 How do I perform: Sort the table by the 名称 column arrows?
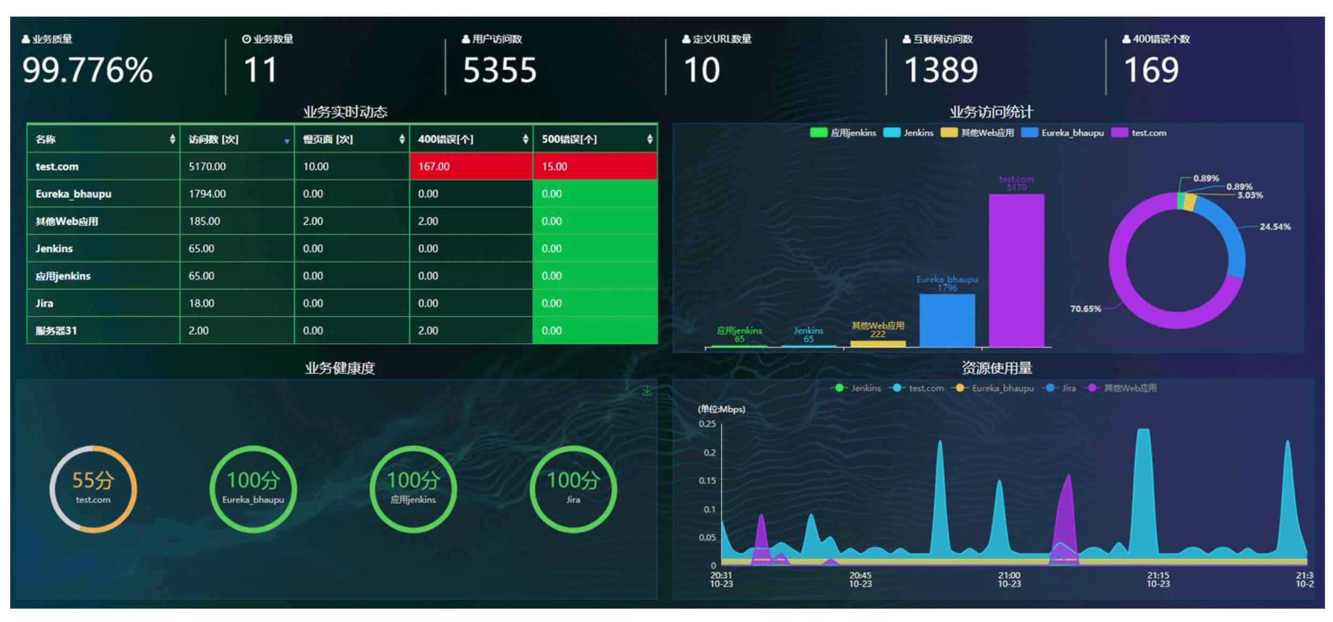pyautogui.click(x=172, y=139)
